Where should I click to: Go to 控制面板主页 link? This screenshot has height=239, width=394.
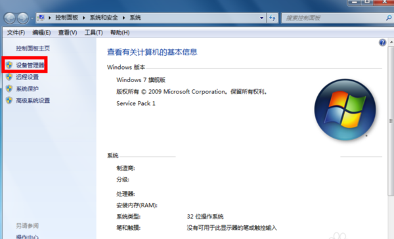33,48
